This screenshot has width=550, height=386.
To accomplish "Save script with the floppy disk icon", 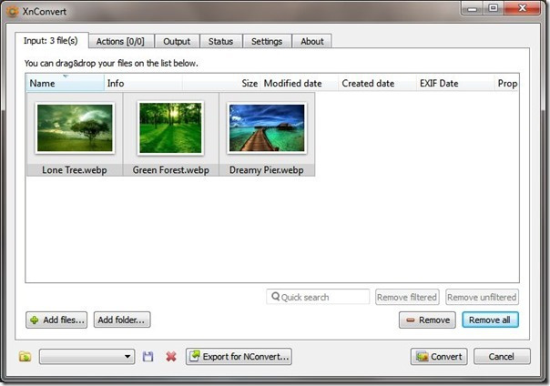I will [x=148, y=357].
